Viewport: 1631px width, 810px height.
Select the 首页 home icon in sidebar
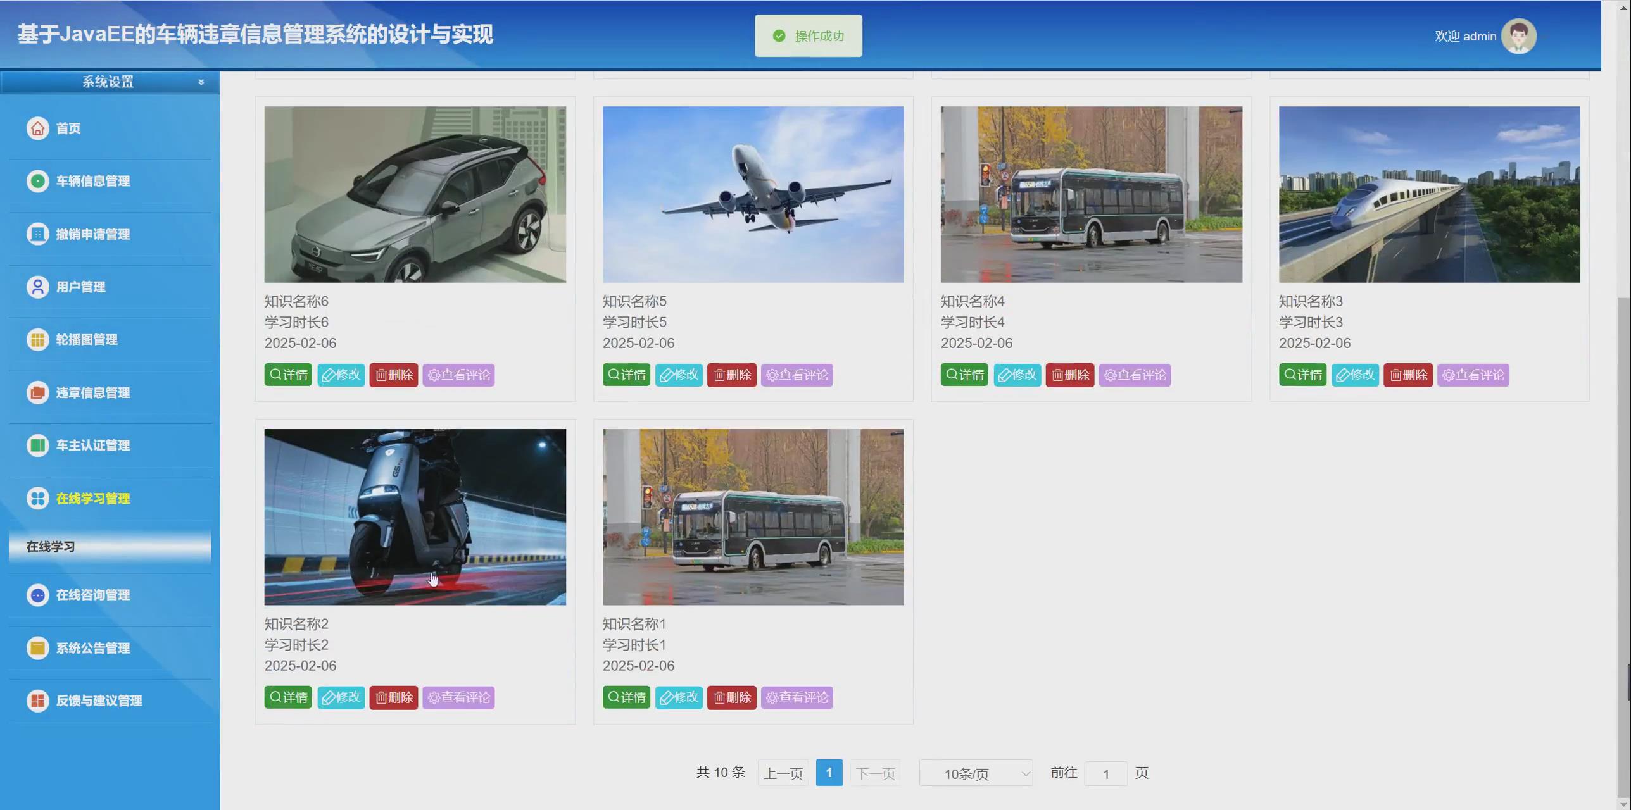tap(37, 128)
